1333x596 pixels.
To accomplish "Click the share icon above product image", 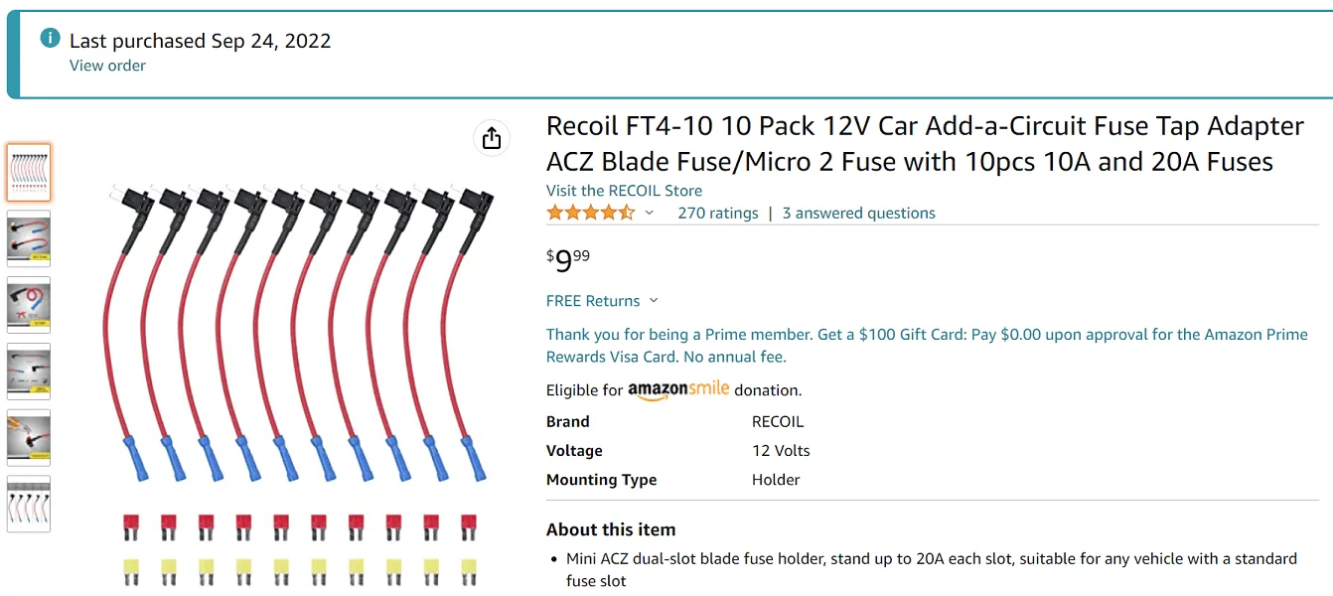I will point(492,138).
